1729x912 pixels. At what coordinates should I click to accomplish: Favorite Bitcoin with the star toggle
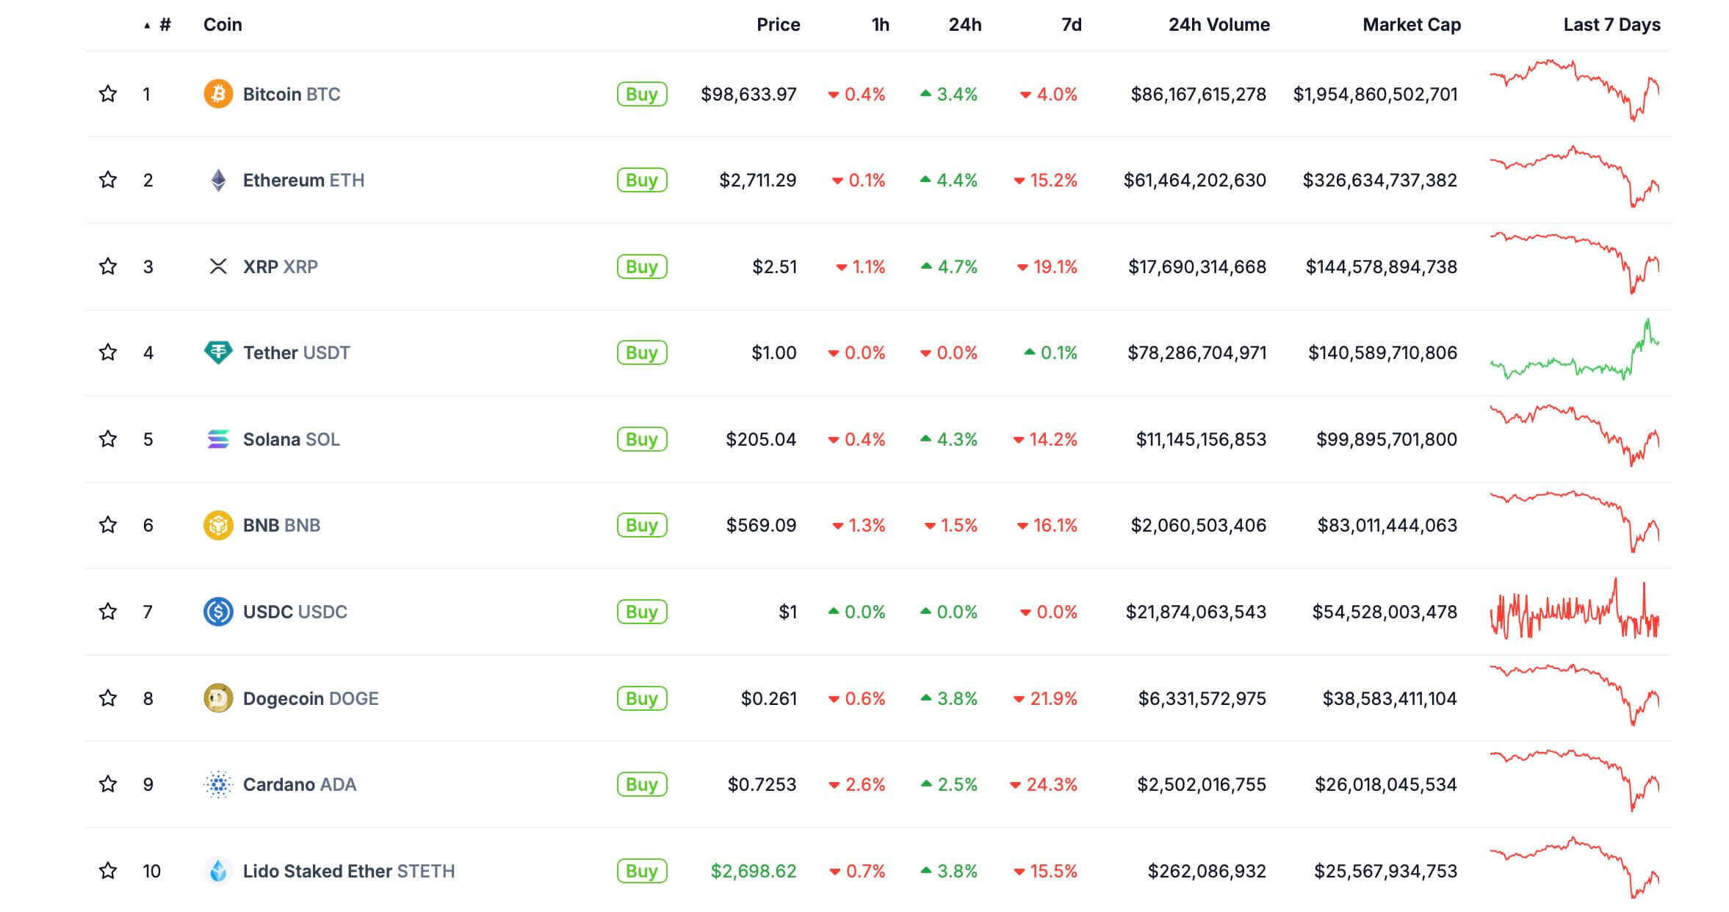click(108, 94)
